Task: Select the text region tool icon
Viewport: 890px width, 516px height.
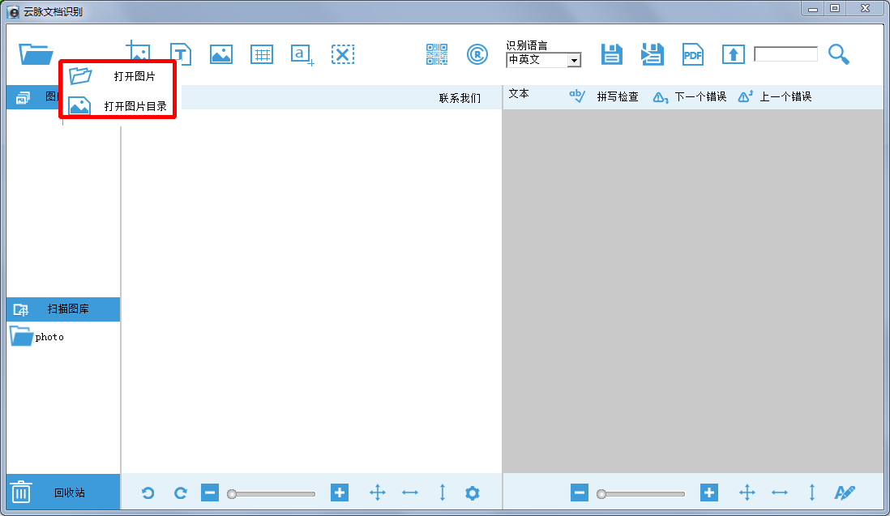Action: coord(181,54)
